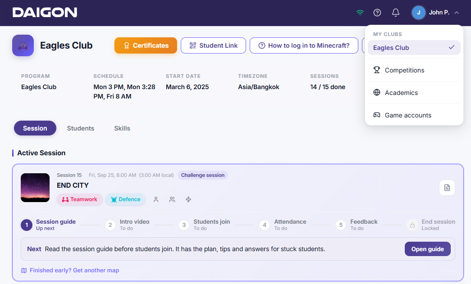Open Academics from the menu

[414, 93]
